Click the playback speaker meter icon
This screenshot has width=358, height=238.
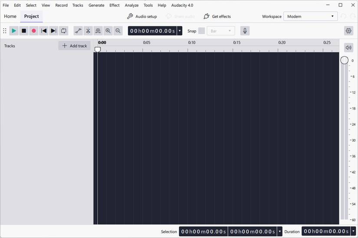pos(348,48)
